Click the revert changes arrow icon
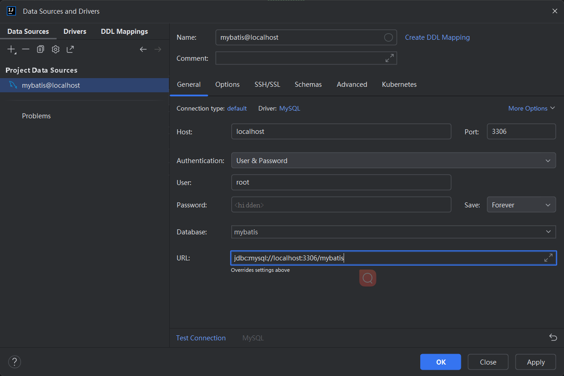The image size is (564, 376). (553, 338)
